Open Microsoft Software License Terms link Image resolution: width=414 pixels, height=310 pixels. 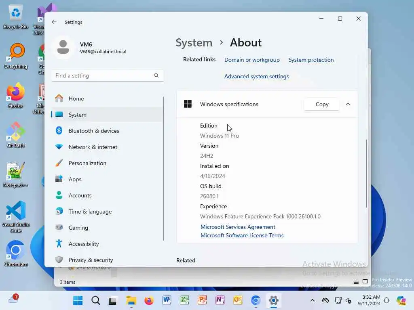point(242,235)
